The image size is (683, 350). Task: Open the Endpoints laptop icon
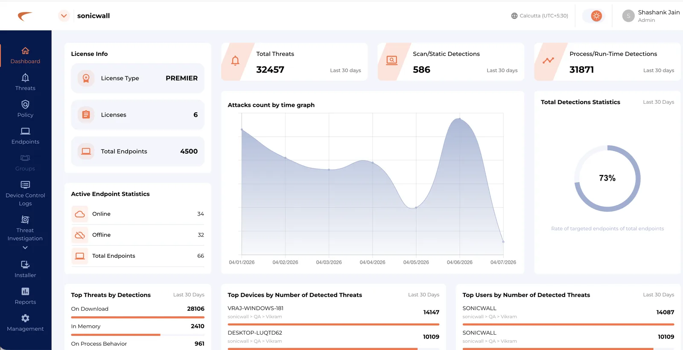click(x=25, y=131)
